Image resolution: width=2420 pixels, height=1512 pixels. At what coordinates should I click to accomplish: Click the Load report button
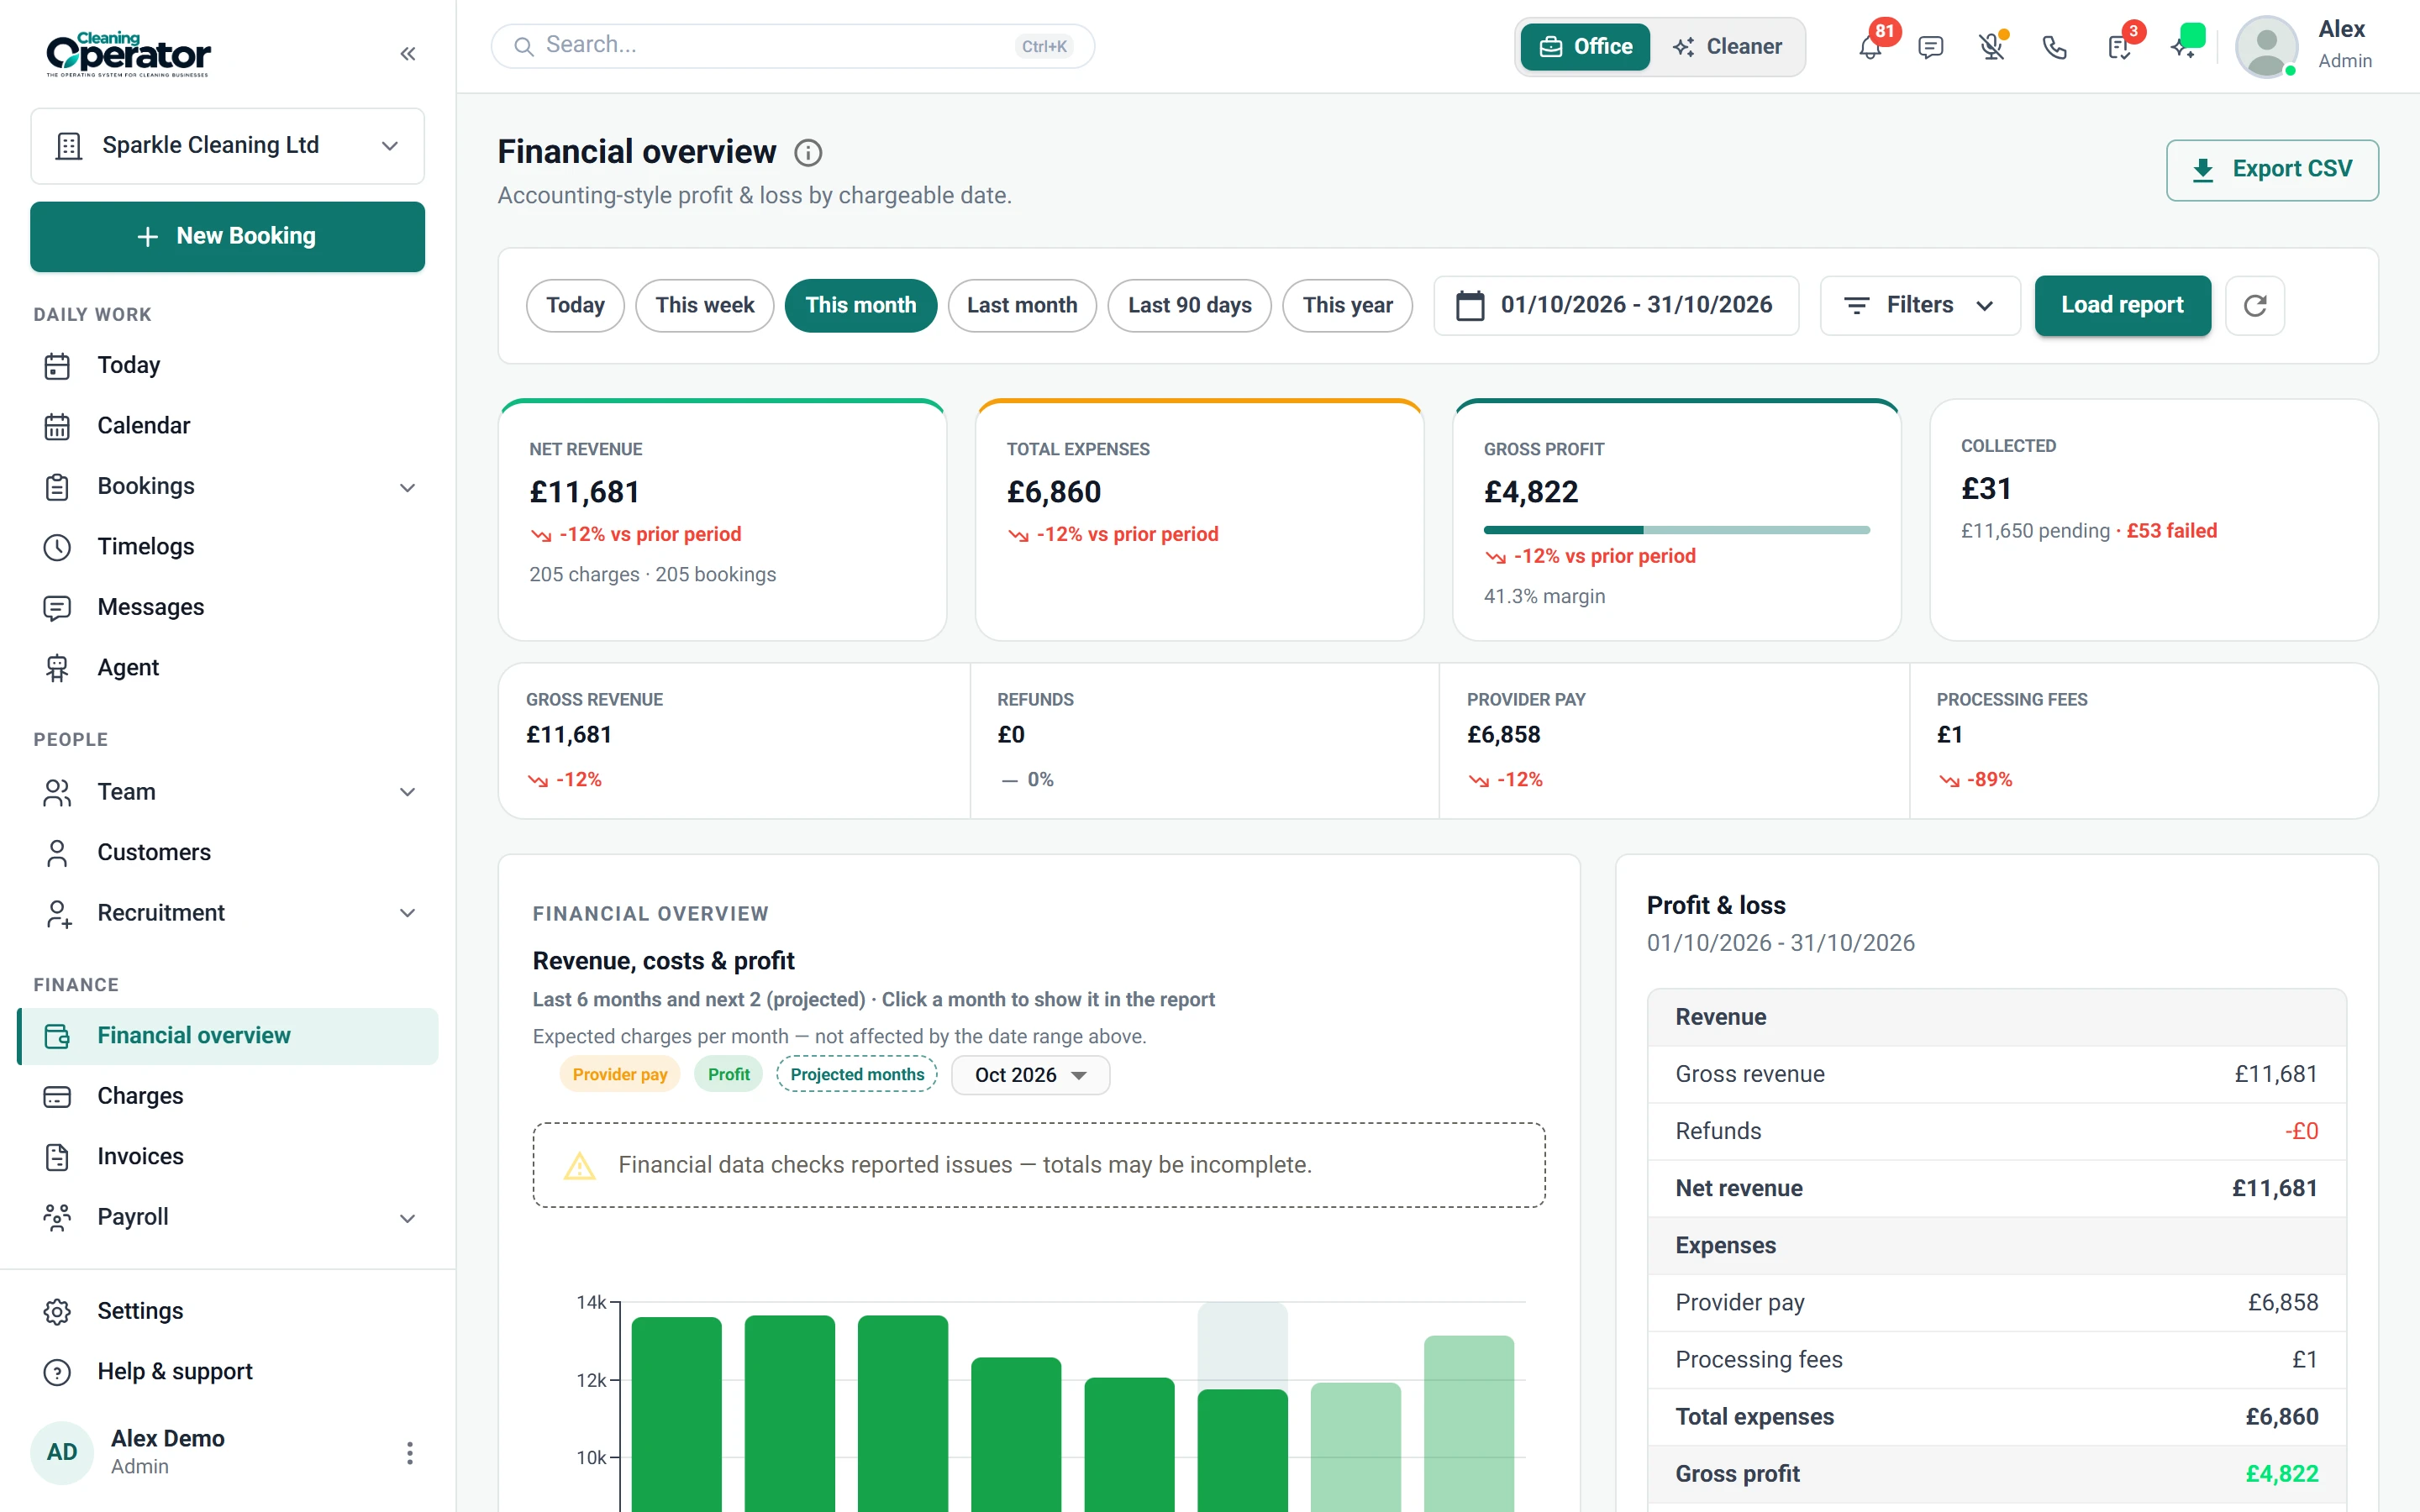[2122, 305]
